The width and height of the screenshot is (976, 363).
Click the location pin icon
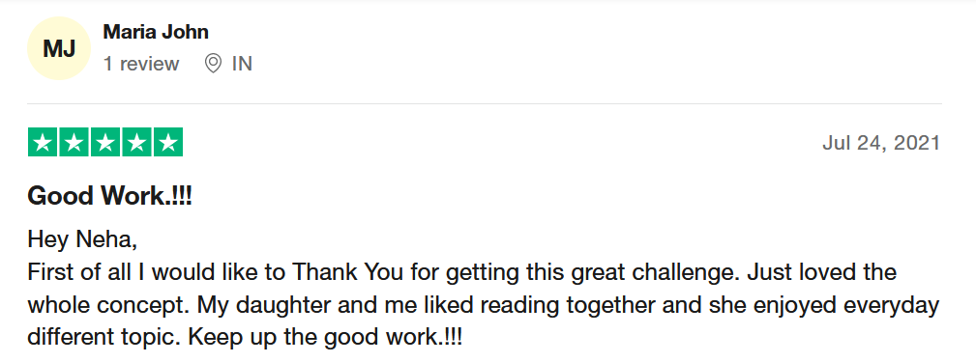[x=213, y=64]
